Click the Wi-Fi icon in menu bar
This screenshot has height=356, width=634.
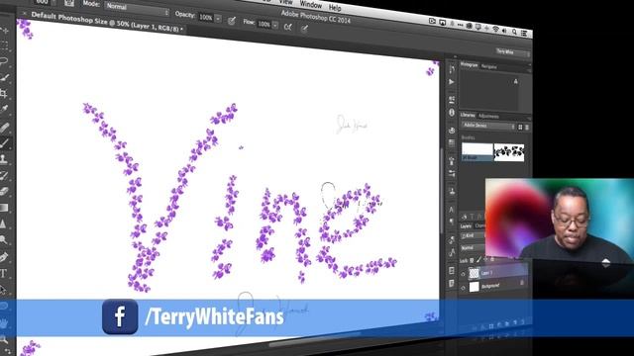(x=495, y=29)
